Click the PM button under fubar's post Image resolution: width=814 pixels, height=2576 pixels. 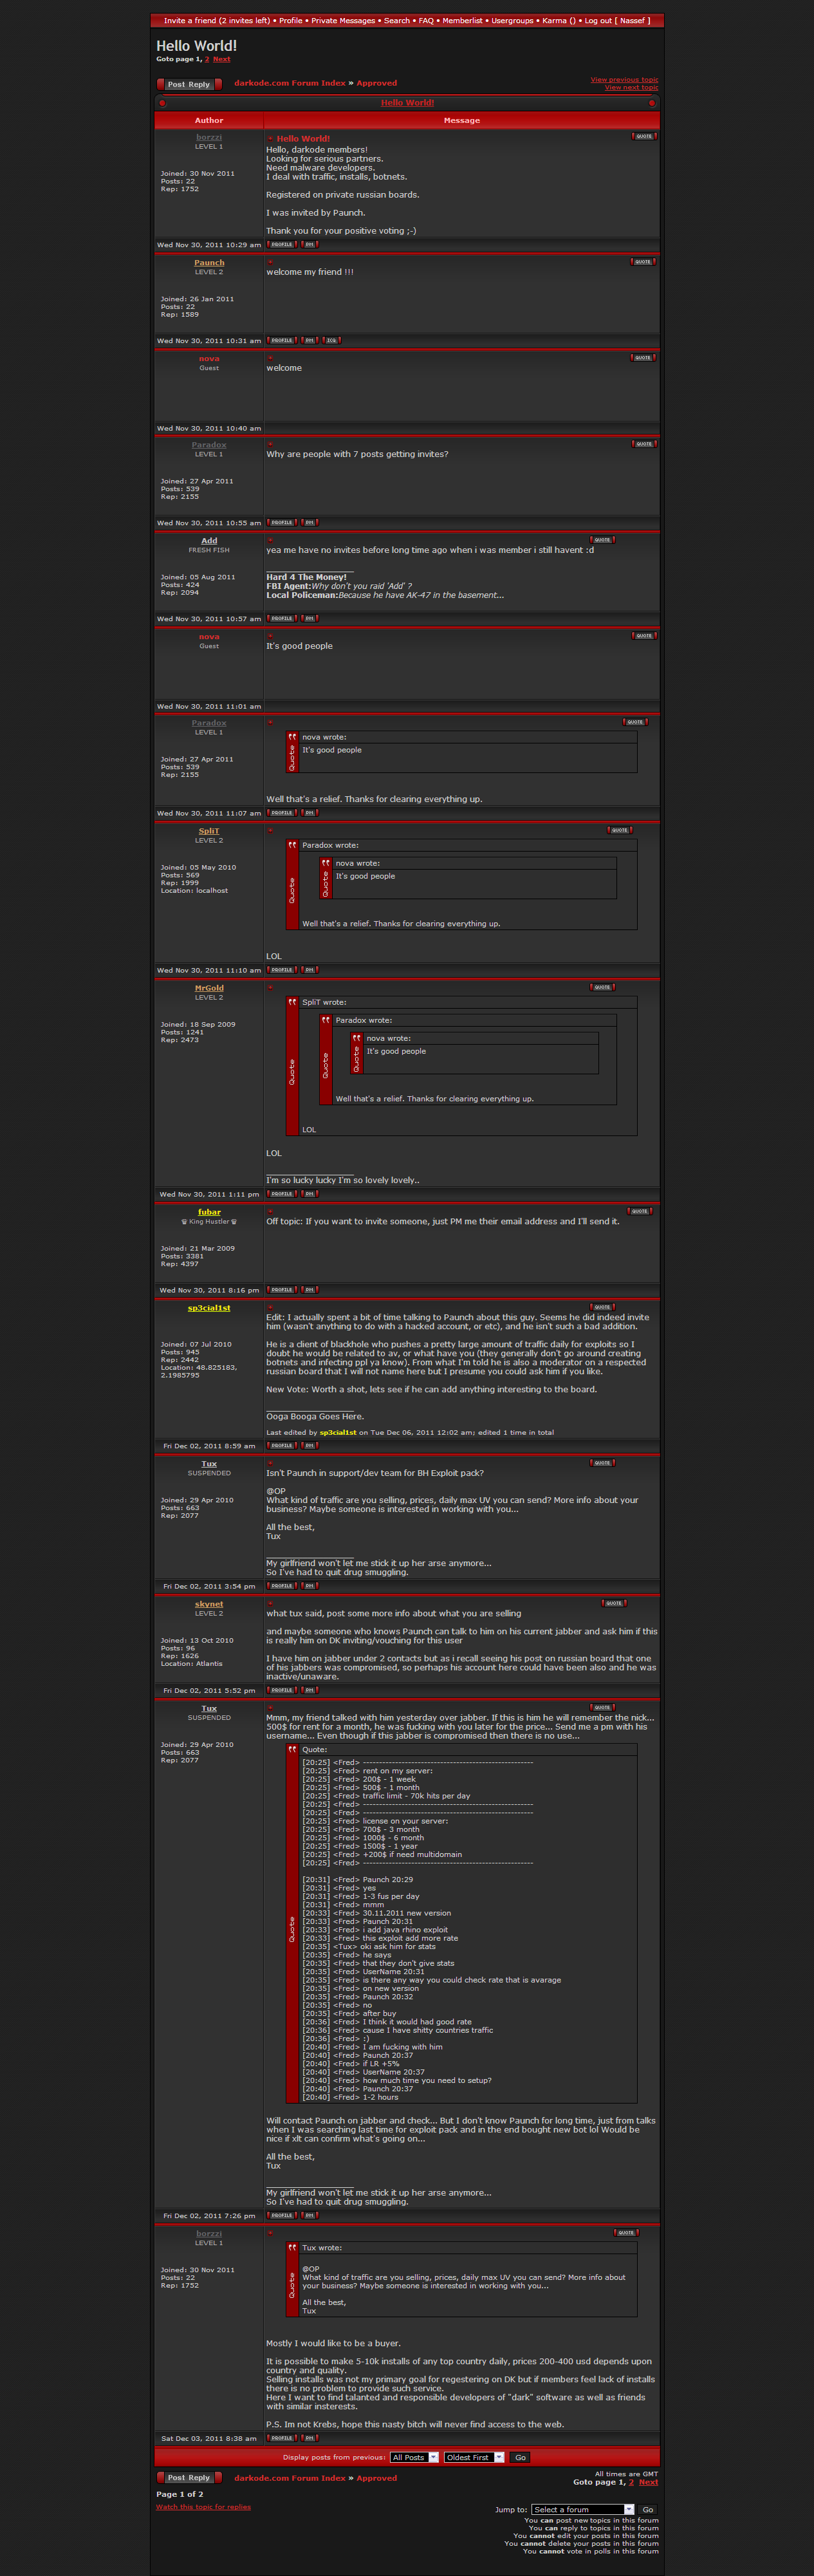tap(310, 1289)
